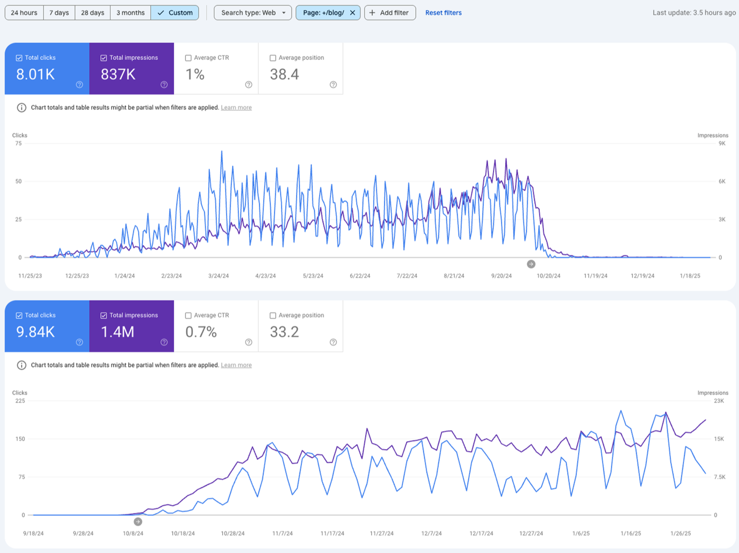Open help icon on lower Total clicks card

[79, 342]
